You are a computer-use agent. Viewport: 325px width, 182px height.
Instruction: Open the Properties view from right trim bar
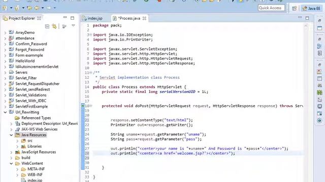(319, 79)
